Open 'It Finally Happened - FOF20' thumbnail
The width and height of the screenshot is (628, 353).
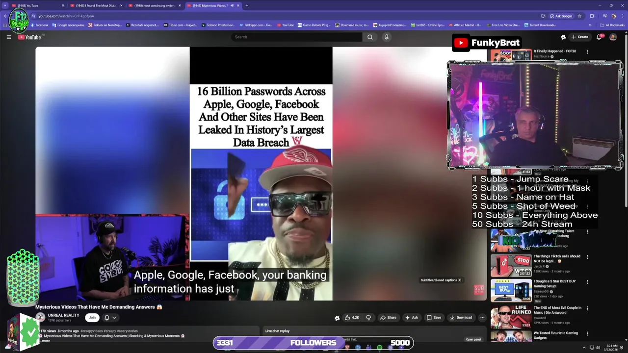click(x=511, y=55)
